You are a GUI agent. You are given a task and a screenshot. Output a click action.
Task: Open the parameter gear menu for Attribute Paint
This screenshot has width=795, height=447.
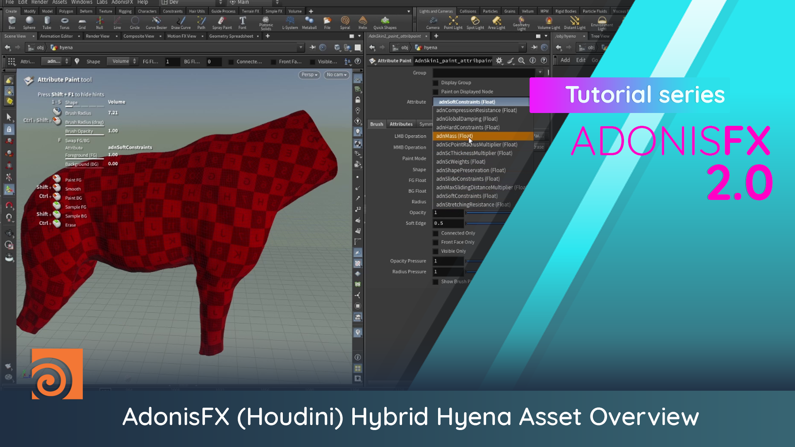tap(499, 60)
